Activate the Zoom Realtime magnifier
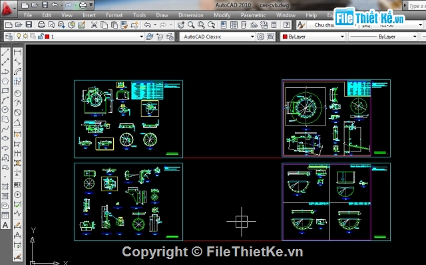 click(x=191, y=25)
